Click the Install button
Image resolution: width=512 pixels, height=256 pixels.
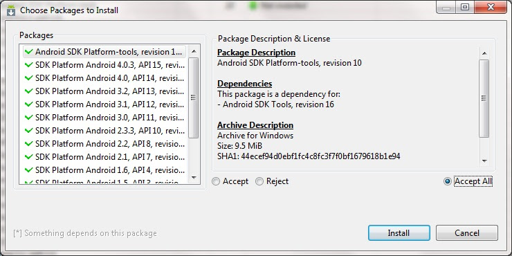point(399,232)
